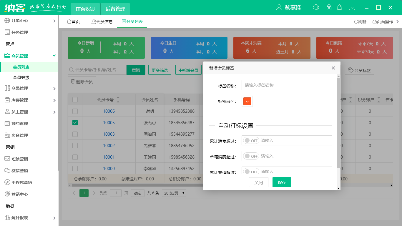This screenshot has height=226, width=402.
Task: Open the notification bell icon
Action: [x=339, y=7]
